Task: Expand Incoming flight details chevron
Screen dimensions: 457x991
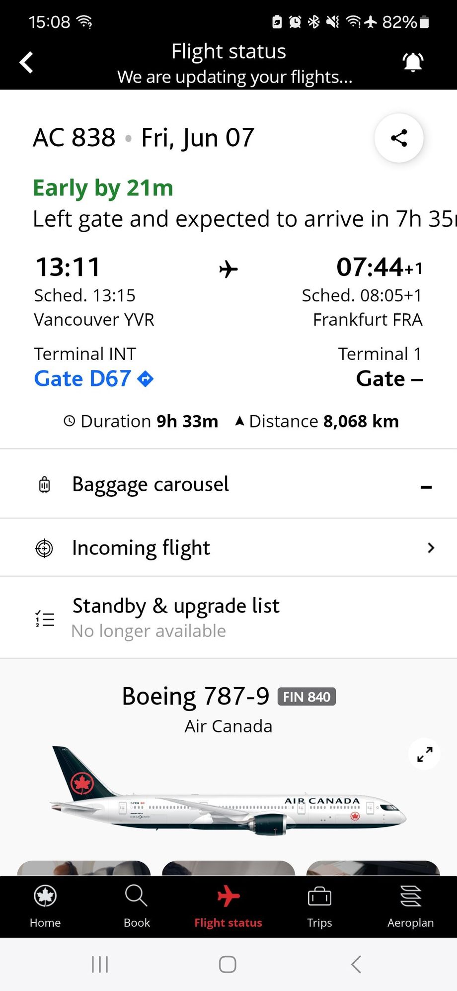Action: (x=431, y=547)
